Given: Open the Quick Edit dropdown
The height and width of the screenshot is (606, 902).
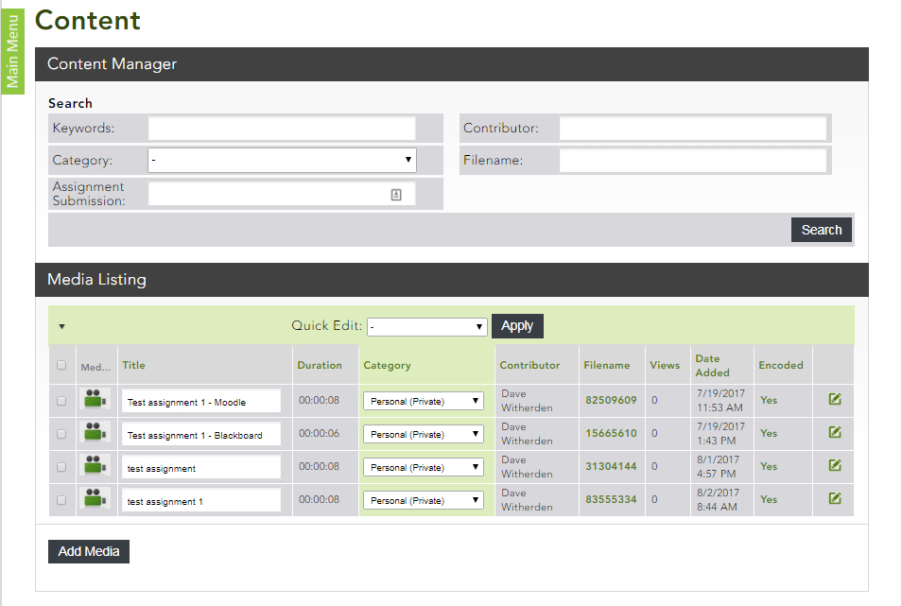Looking at the screenshot, I should point(426,326).
